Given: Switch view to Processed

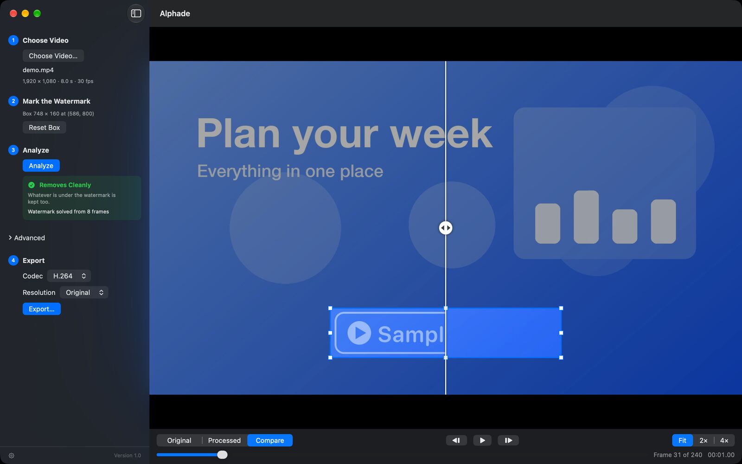Looking at the screenshot, I should 224,440.
